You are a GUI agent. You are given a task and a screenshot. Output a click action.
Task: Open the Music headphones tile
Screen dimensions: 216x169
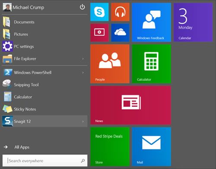tap(120, 12)
